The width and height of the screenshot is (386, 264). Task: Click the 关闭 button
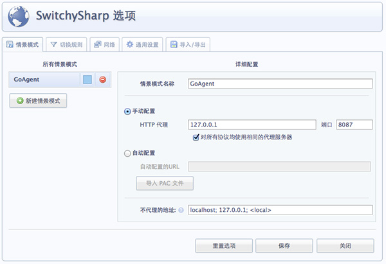click(345, 245)
